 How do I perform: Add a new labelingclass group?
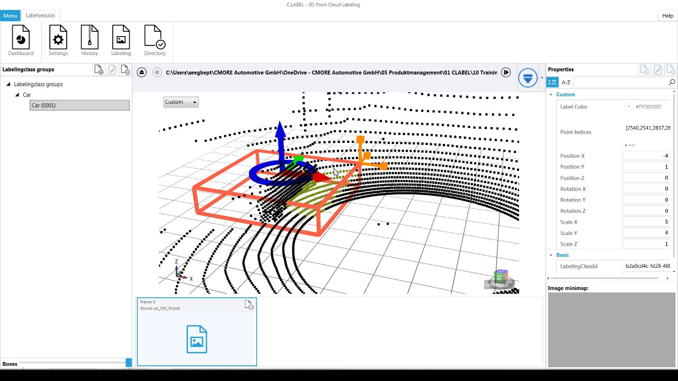99,70
